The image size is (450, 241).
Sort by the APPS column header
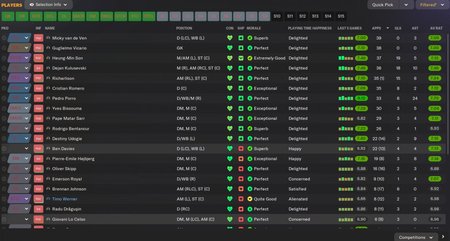coord(376,28)
